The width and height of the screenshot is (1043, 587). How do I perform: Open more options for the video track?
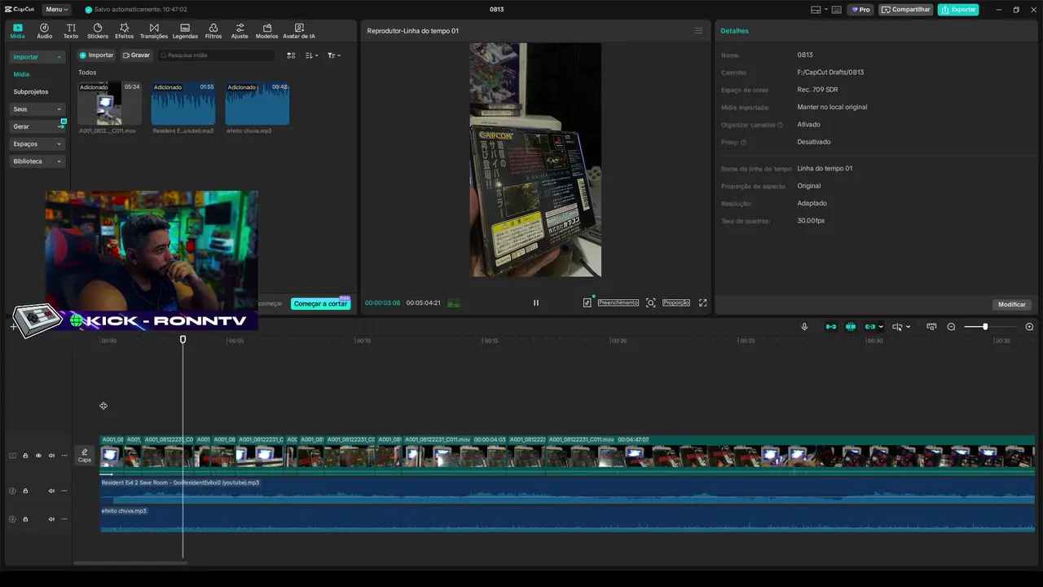(x=64, y=456)
